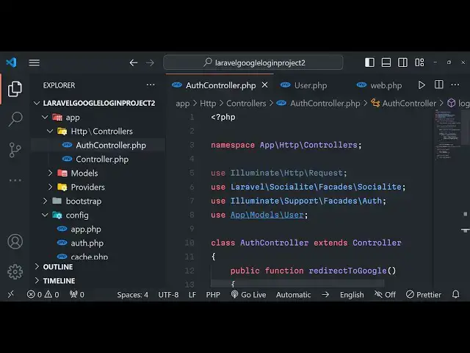
Task: Click the Controllers breadcrumb segment
Action: (246, 104)
